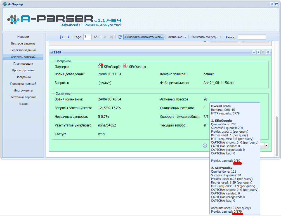Viewport: 281px width, 216px height.
Task: Click the changed time 24/04 08:43:04
Action: 110,99
